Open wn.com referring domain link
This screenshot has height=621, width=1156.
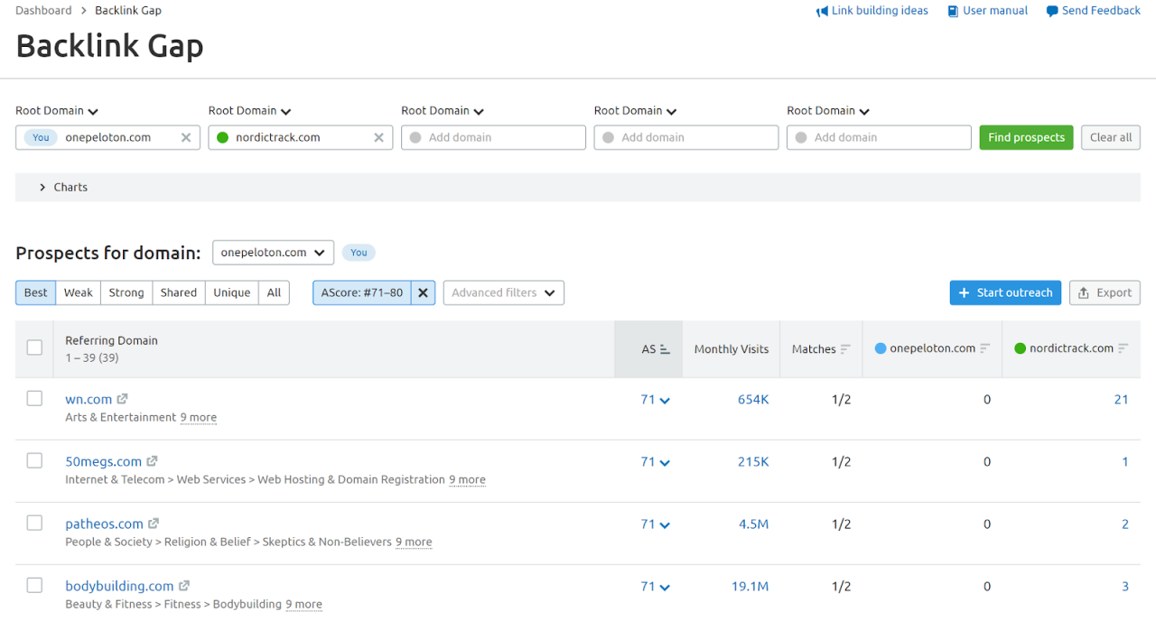point(89,399)
